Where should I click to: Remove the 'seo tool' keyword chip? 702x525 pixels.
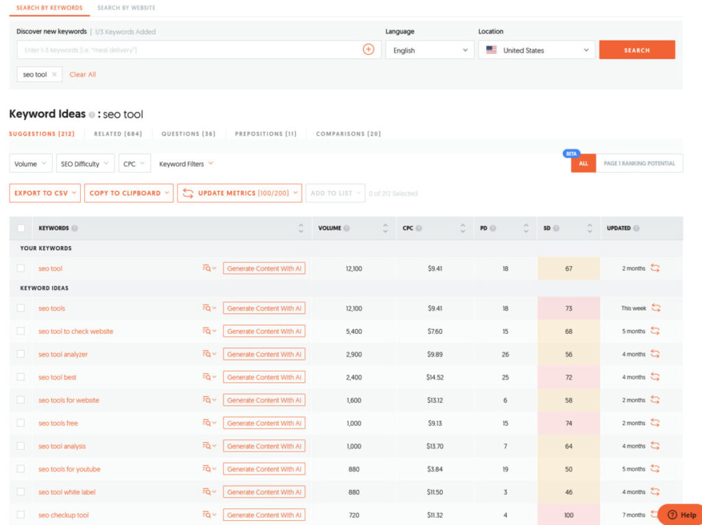click(x=54, y=74)
